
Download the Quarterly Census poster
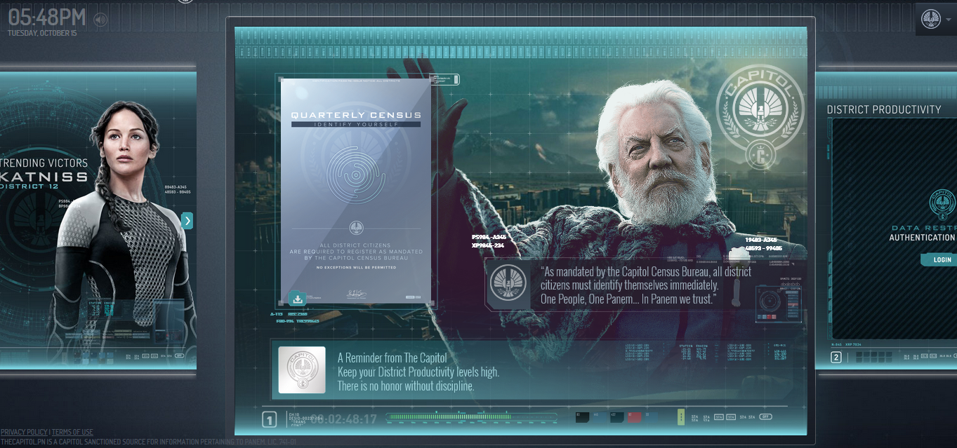click(x=297, y=299)
